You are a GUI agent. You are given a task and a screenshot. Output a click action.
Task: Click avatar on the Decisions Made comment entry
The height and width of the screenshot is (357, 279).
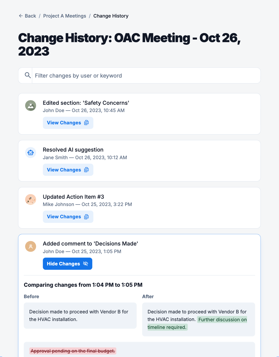[x=30, y=246]
